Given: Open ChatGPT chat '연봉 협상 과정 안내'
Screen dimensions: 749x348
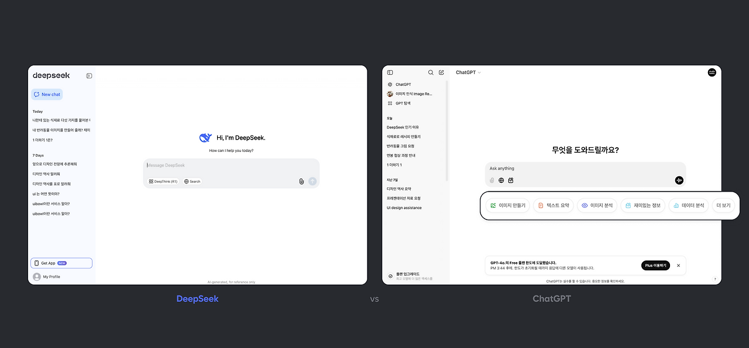Looking at the screenshot, I should tap(401, 155).
